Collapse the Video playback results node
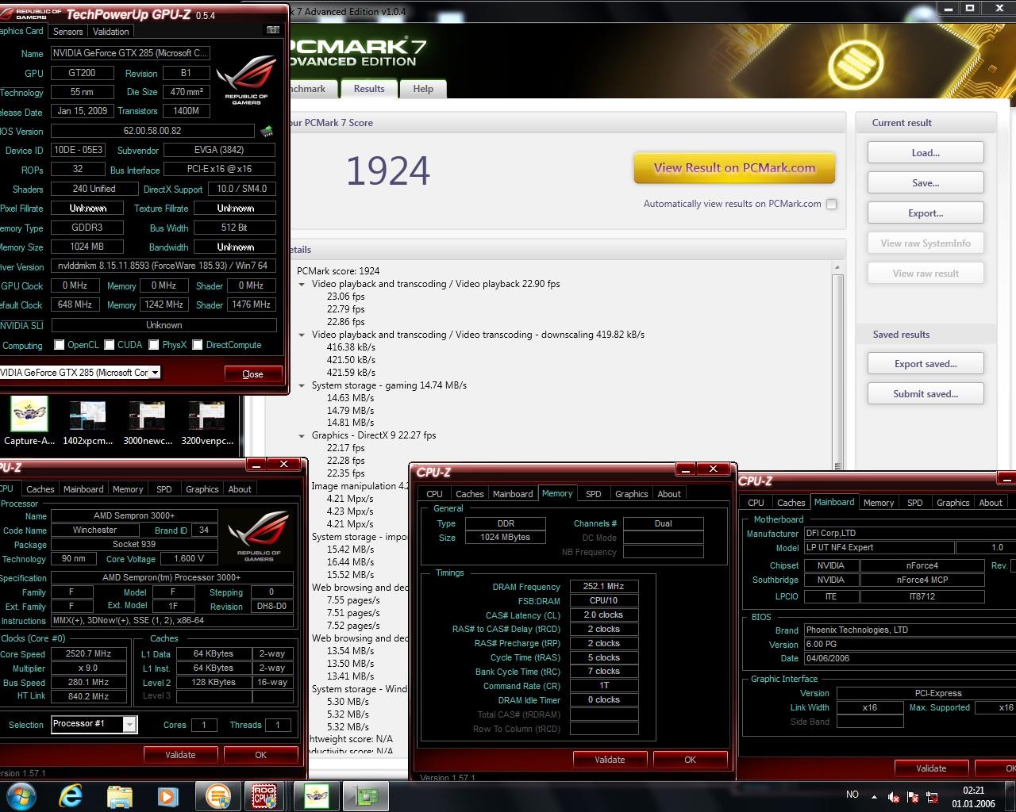1016x812 pixels. pos(302,284)
